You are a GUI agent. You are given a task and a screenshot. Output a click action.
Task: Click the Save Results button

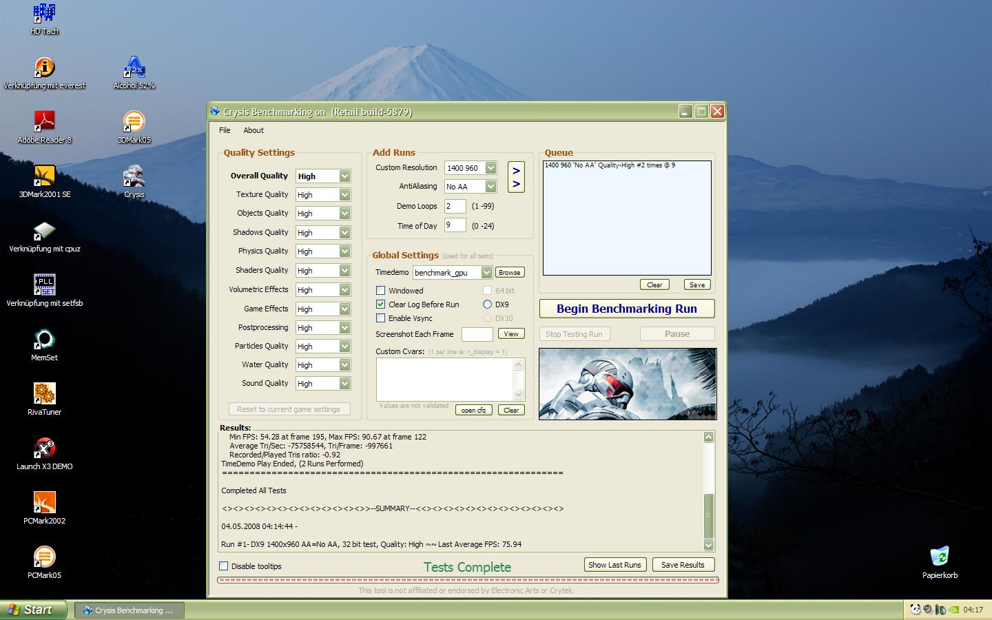(x=682, y=565)
